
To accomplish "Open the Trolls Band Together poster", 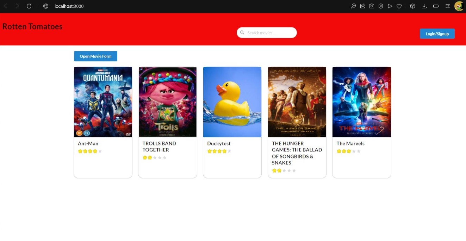I will click(x=168, y=102).
